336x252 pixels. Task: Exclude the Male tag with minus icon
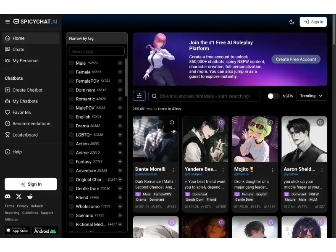pyautogui.click(x=120, y=63)
